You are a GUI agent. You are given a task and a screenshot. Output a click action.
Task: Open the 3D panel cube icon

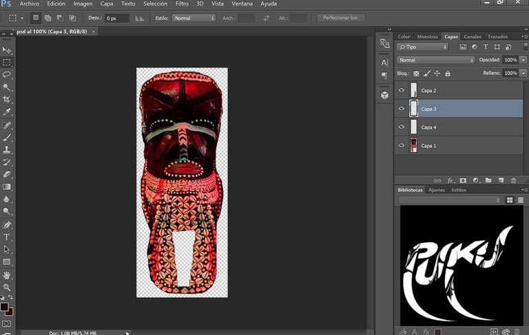point(384,96)
